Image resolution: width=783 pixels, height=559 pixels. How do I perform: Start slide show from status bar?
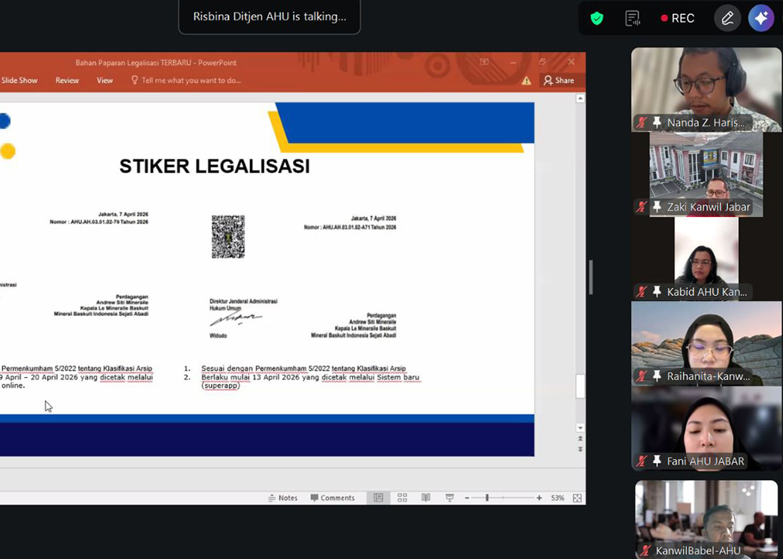click(x=450, y=498)
